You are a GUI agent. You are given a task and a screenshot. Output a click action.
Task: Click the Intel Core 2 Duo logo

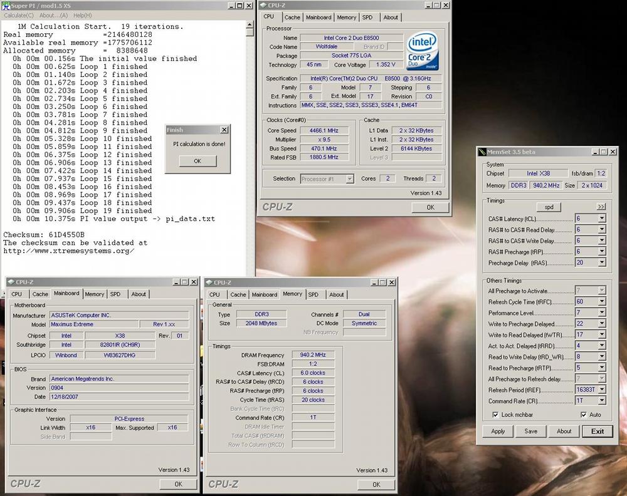click(423, 51)
